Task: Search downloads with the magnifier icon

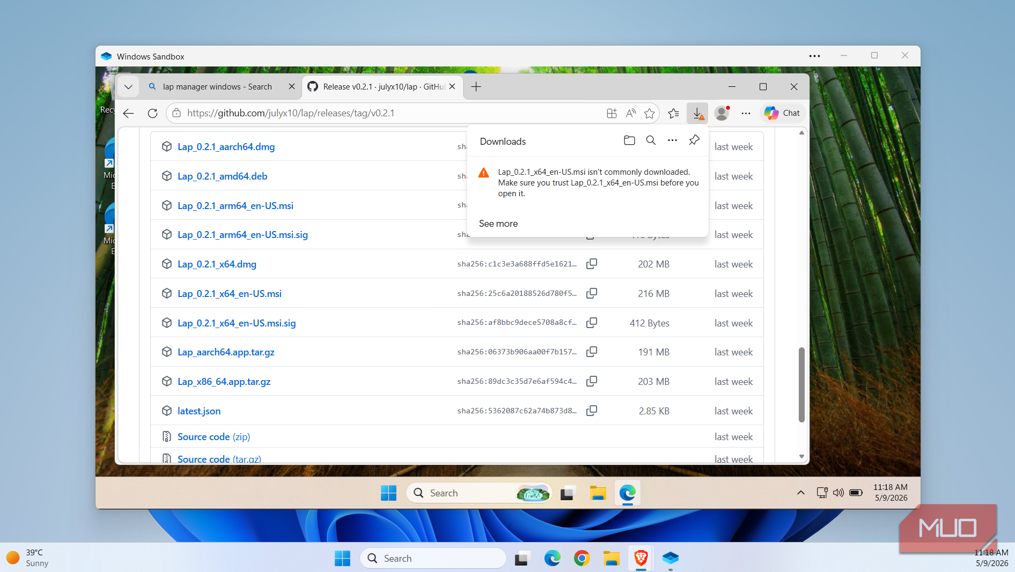Action: click(651, 140)
